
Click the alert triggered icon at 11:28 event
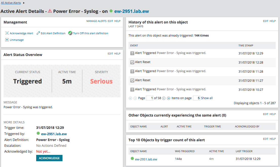[x=132, y=71]
